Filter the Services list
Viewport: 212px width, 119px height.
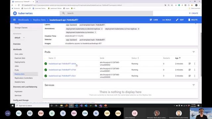pyautogui.click(x=193, y=85)
